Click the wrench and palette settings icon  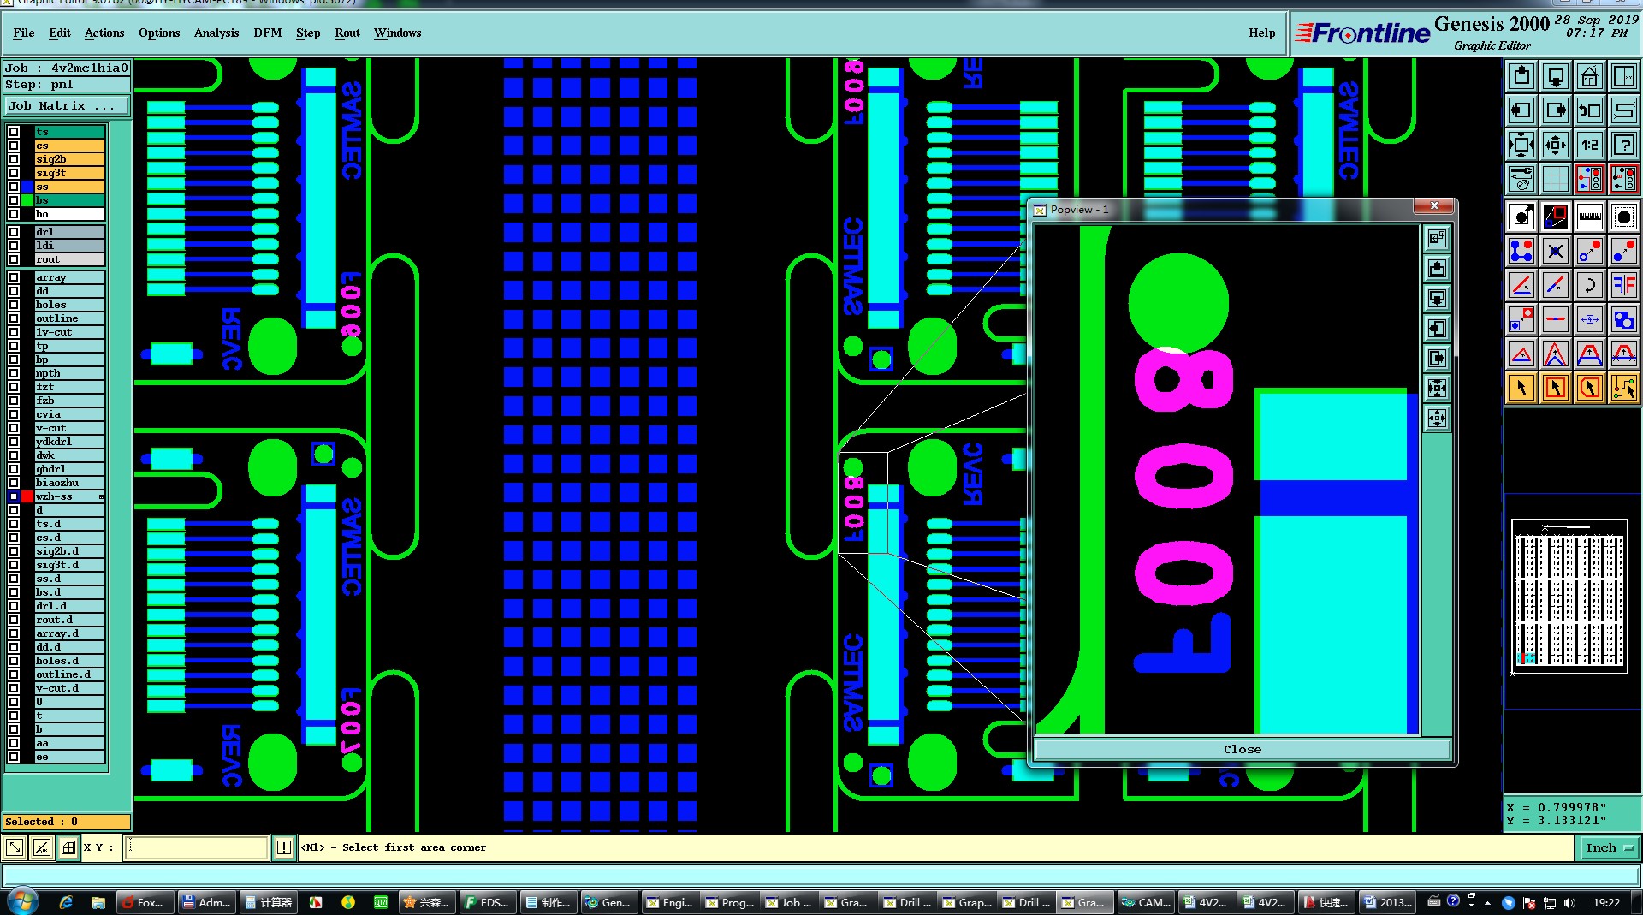point(1521,179)
